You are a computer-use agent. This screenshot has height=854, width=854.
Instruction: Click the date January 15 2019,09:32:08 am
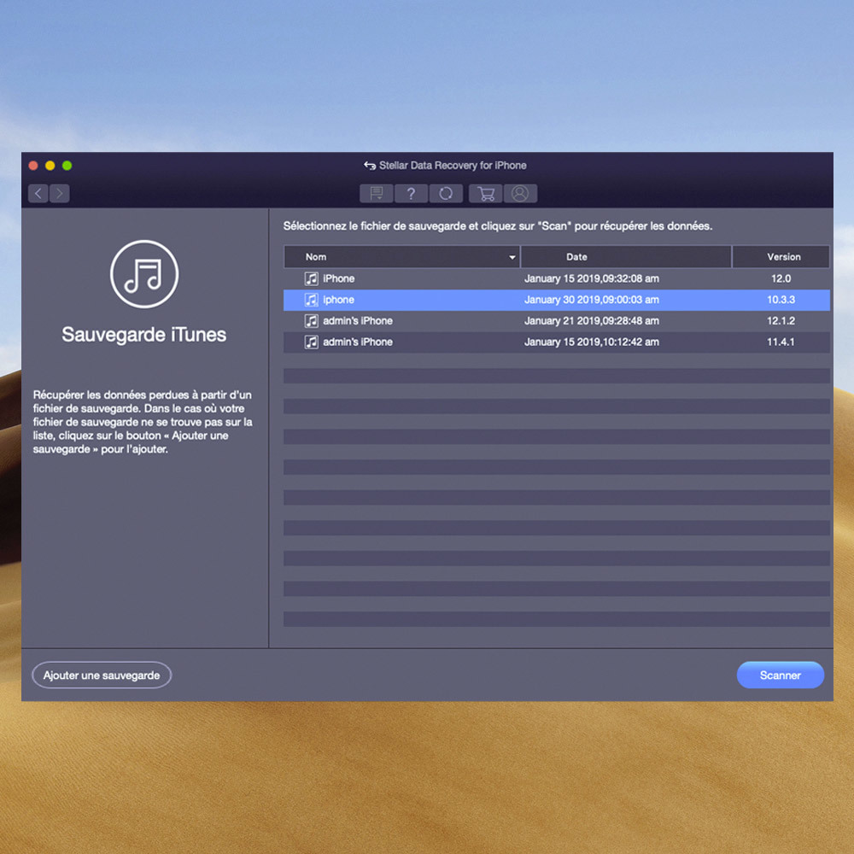[x=592, y=279]
